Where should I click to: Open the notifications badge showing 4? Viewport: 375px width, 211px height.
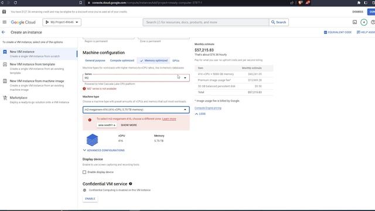(x=364, y=22)
